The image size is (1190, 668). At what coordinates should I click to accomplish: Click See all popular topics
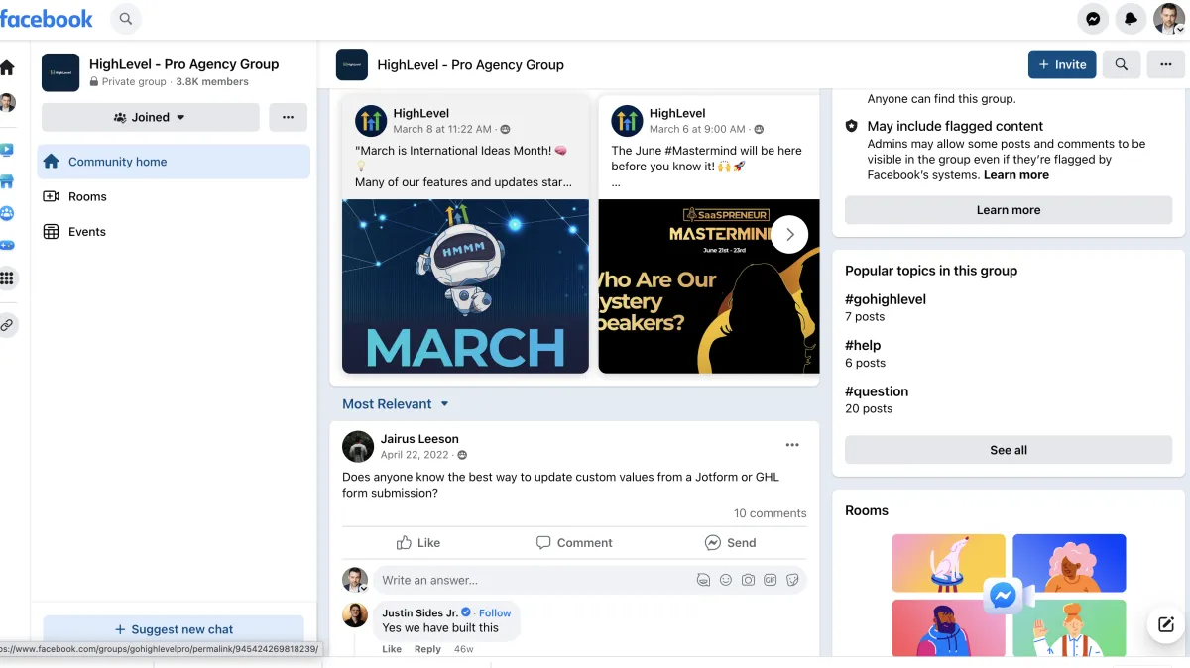pos(1009,450)
